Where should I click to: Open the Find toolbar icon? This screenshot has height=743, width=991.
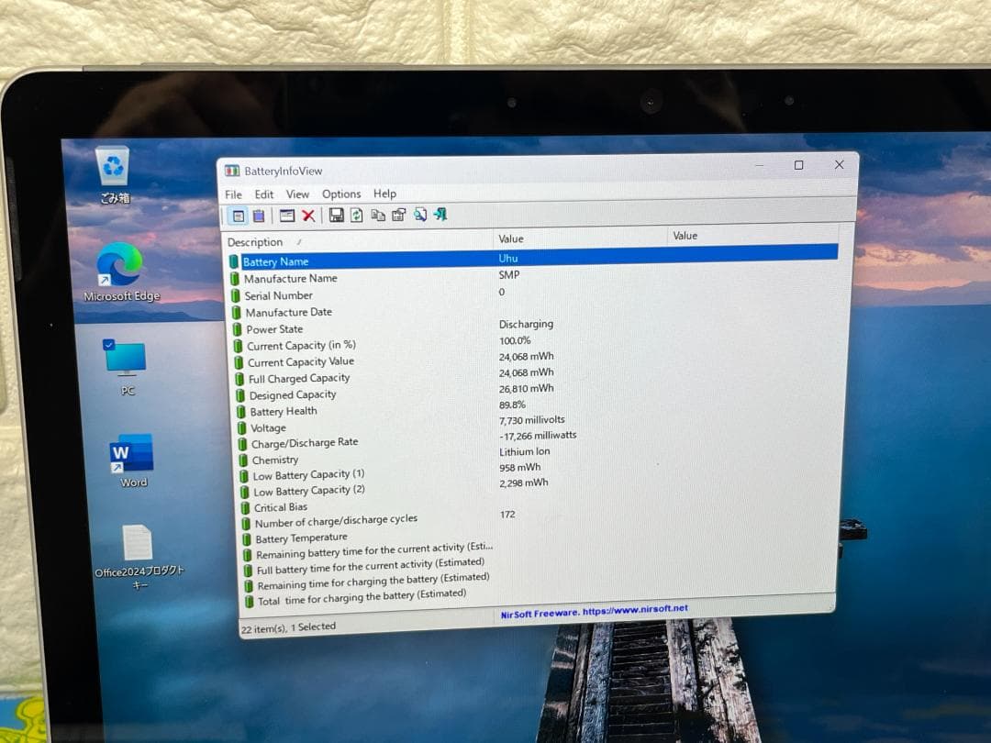[419, 215]
